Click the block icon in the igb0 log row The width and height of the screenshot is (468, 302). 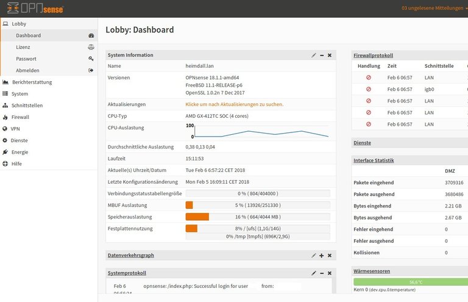[369, 89]
